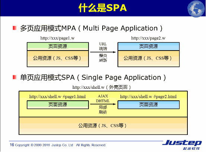
Task: Click the copyright text in the footer
Action: click(58, 145)
